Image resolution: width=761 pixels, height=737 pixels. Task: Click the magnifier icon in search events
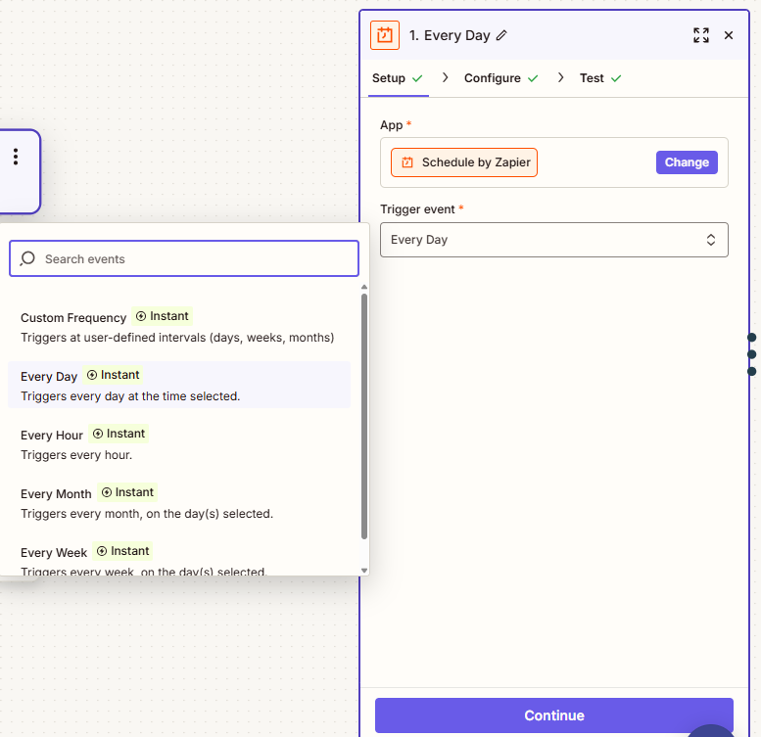(x=28, y=259)
